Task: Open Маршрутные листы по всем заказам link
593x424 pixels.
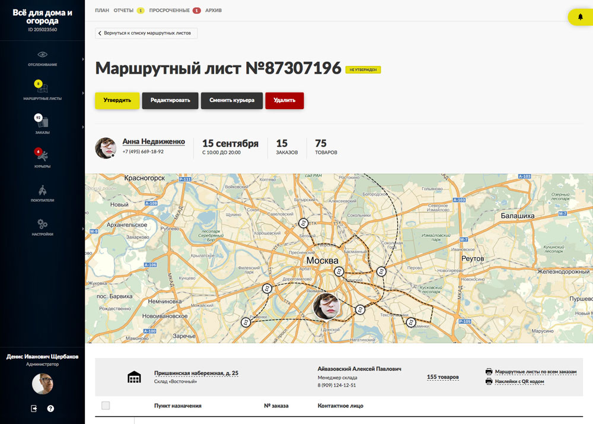Action: pyautogui.click(x=536, y=372)
